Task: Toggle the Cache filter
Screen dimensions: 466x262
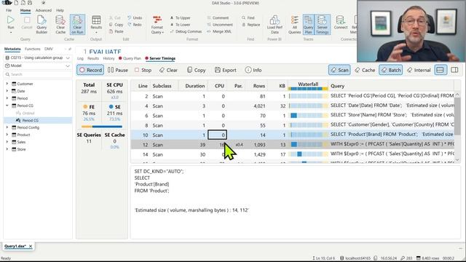Action: point(365,70)
